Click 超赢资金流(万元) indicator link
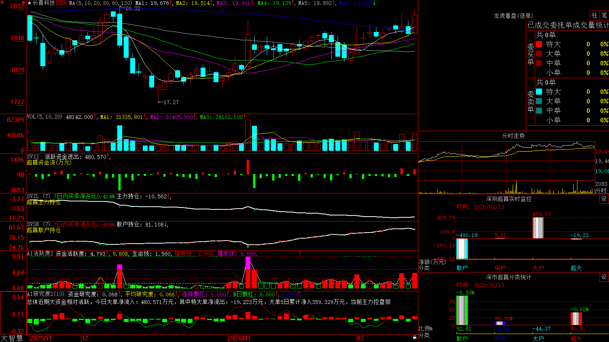The width and height of the screenshot is (609, 342). tap(49, 162)
